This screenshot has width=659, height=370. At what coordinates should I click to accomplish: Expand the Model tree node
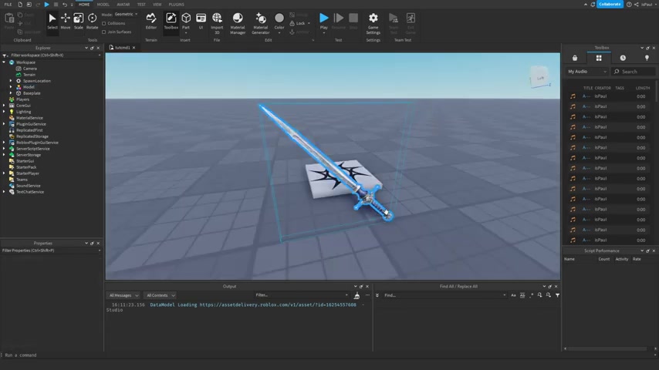coord(11,87)
